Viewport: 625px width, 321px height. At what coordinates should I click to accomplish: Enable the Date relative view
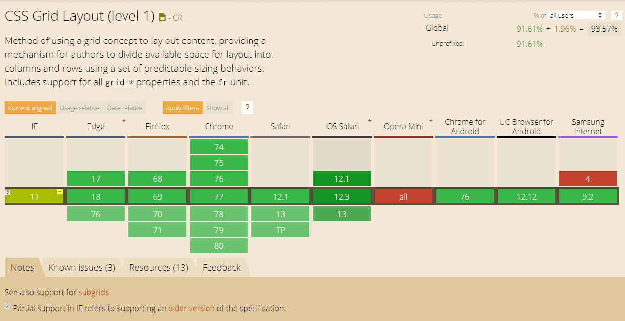[x=125, y=107]
